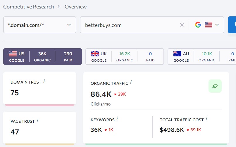Open Domain Trust info icon

pyautogui.click(x=44, y=82)
